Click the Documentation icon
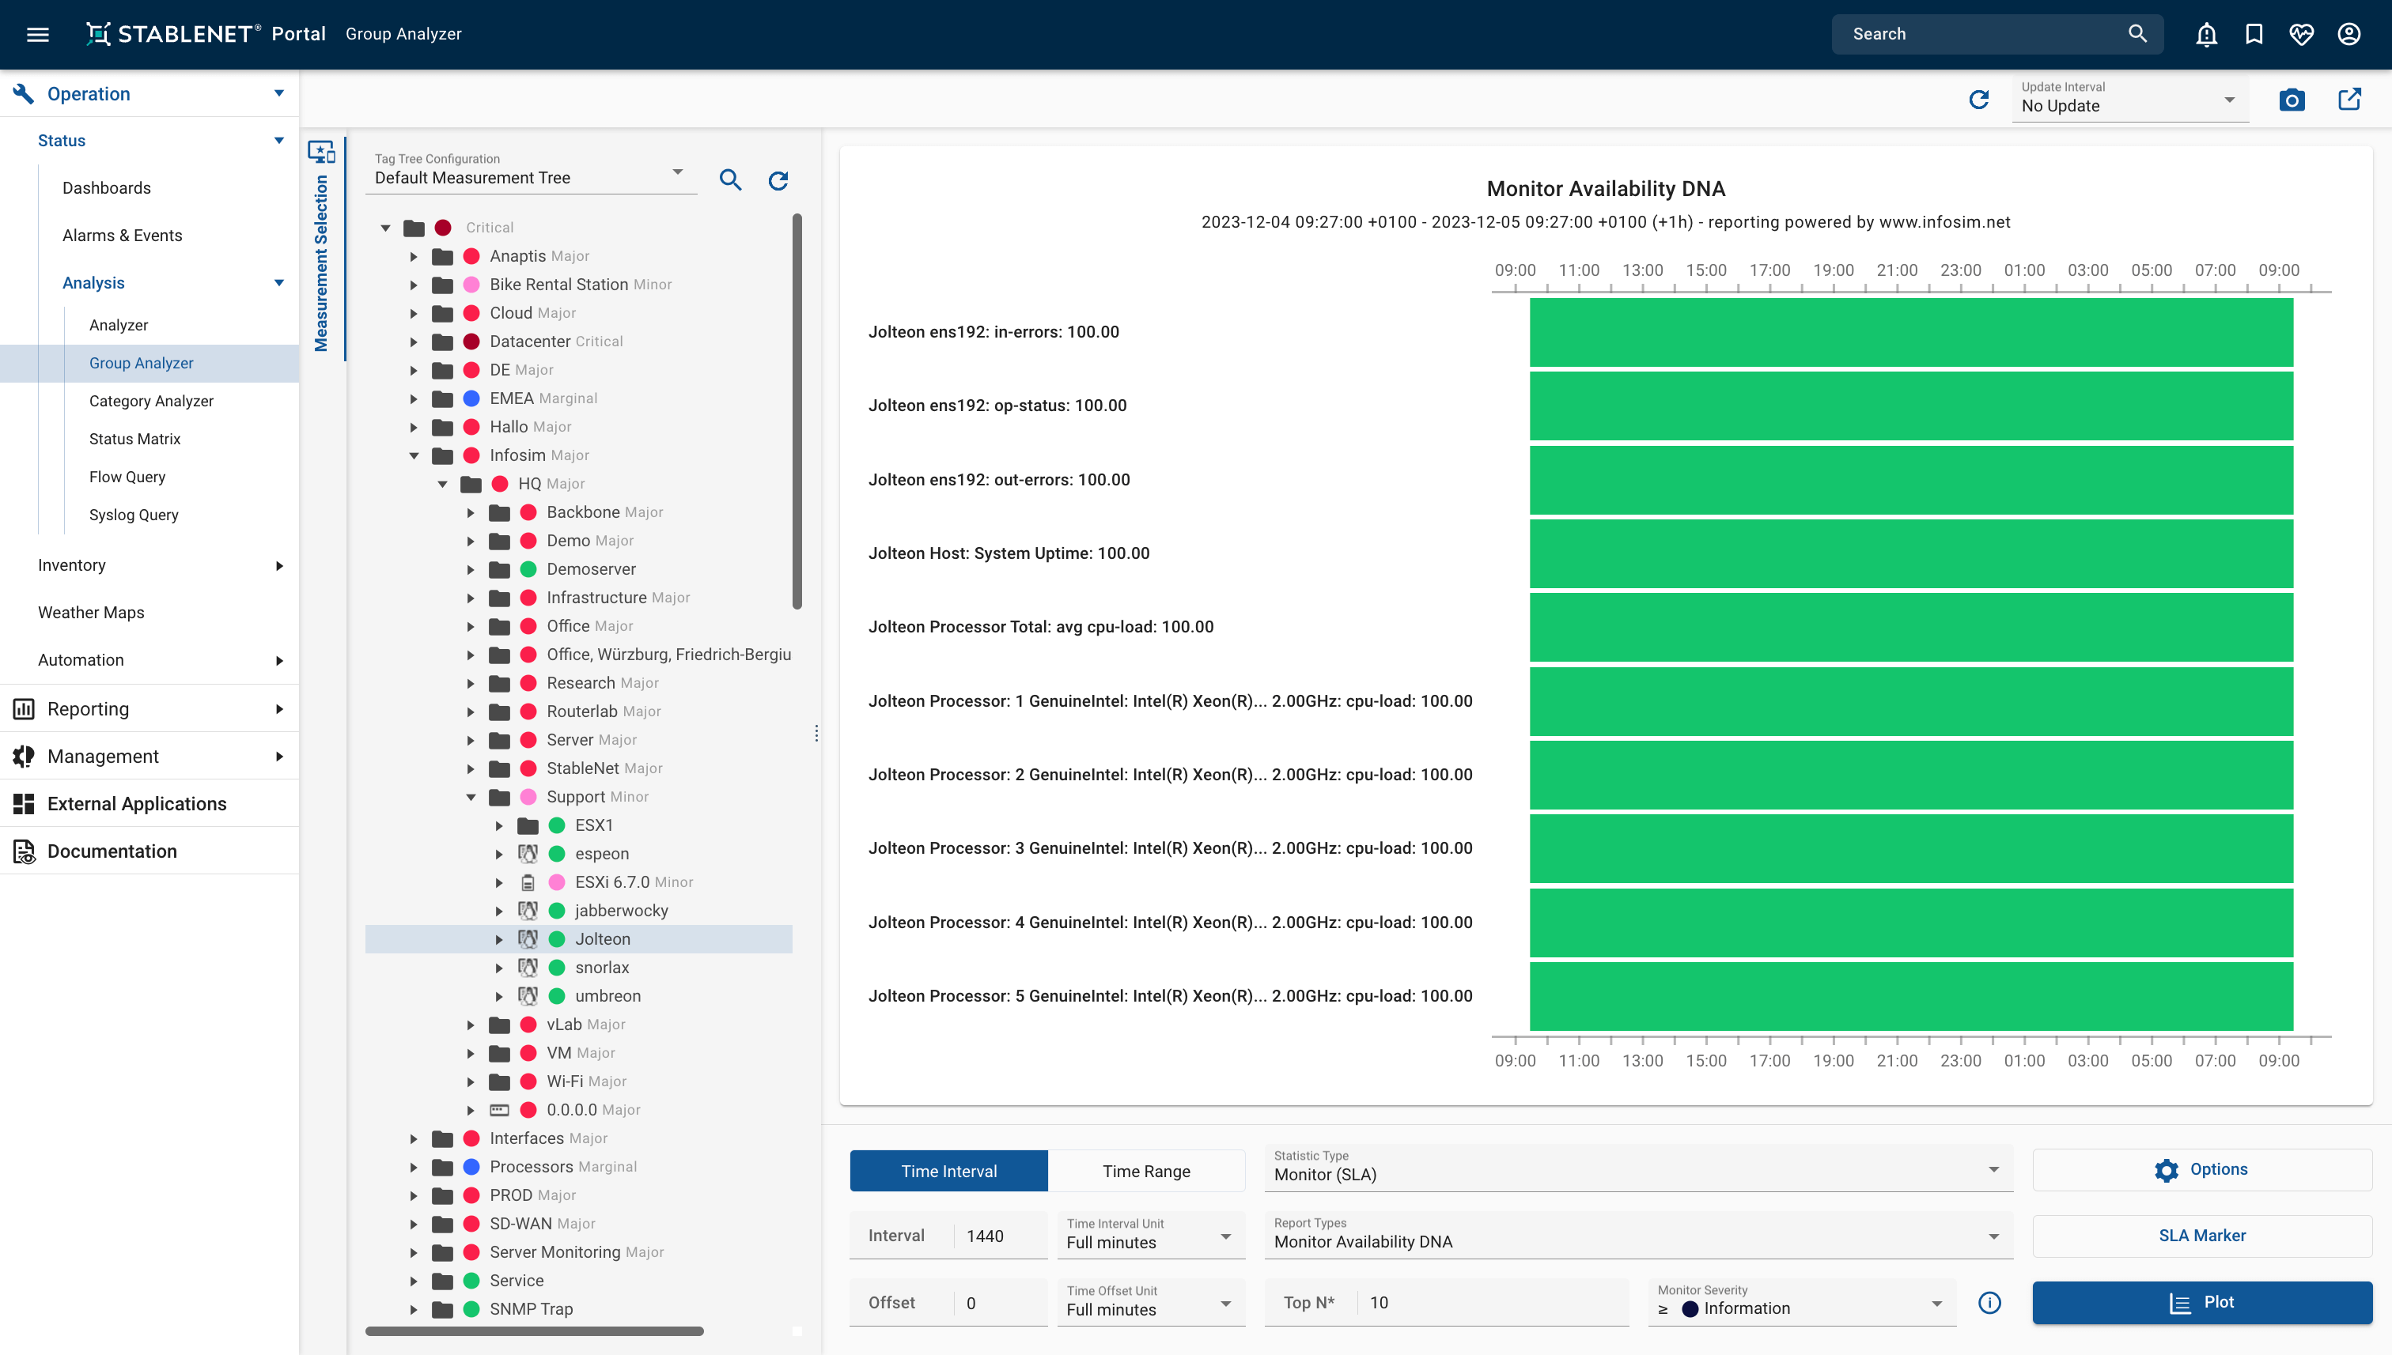This screenshot has height=1355, width=2392. coord(23,851)
